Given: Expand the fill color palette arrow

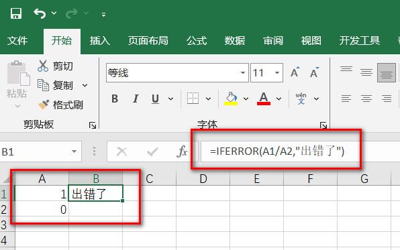Looking at the screenshot, I should point(246,99).
